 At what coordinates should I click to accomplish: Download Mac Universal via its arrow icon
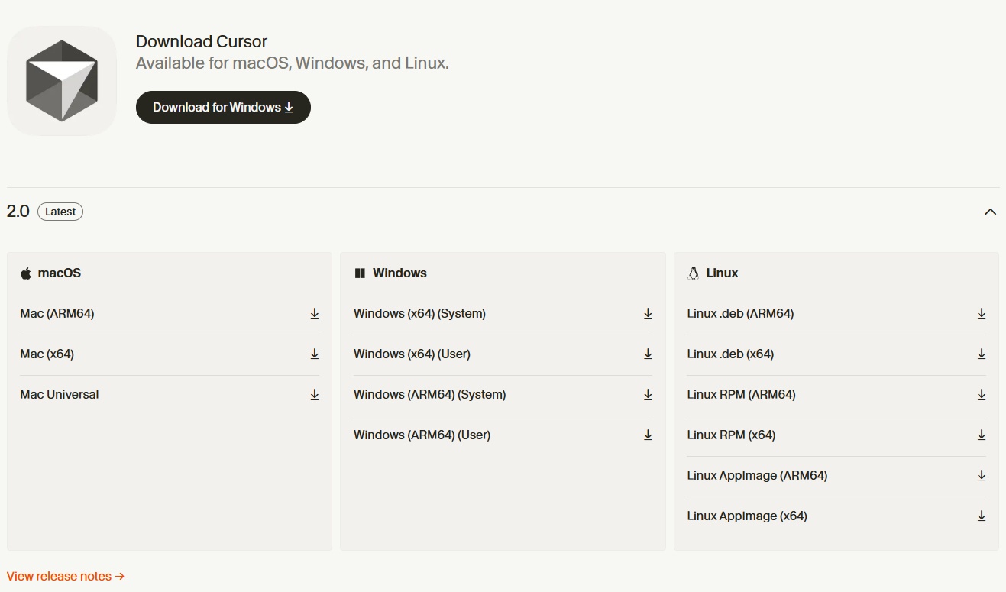tap(314, 394)
